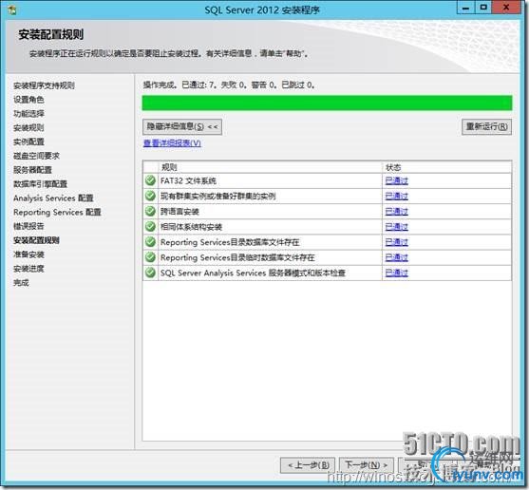Select 磁盘空间要求 step in sidebar

(x=36, y=156)
